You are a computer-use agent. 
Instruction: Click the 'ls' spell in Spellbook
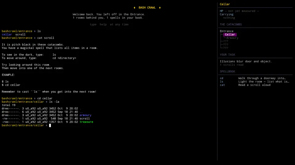pyautogui.click(x=222, y=82)
